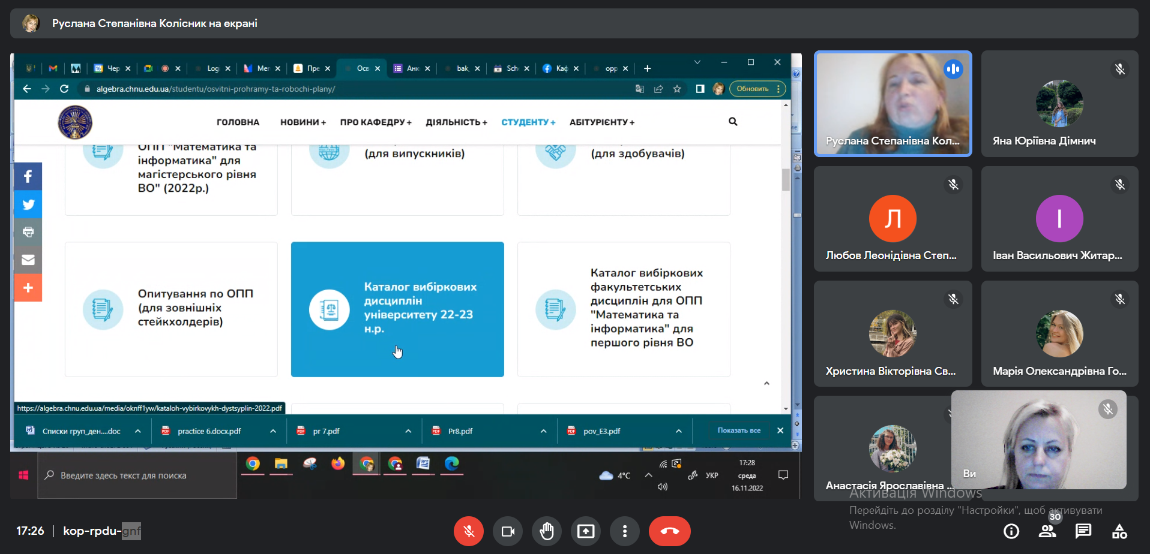Open Microsoft Edge from shared taskbar
The height and width of the screenshot is (554, 1150).
pos(451,463)
